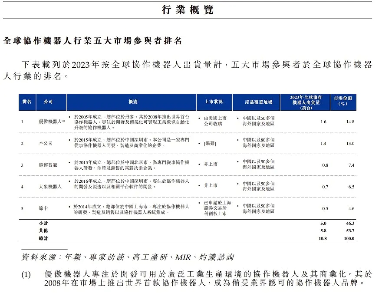This screenshot has height=293, width=382.
Task: Click shipment value 0.8 for 遨博智能
Action: coord(325,165)
